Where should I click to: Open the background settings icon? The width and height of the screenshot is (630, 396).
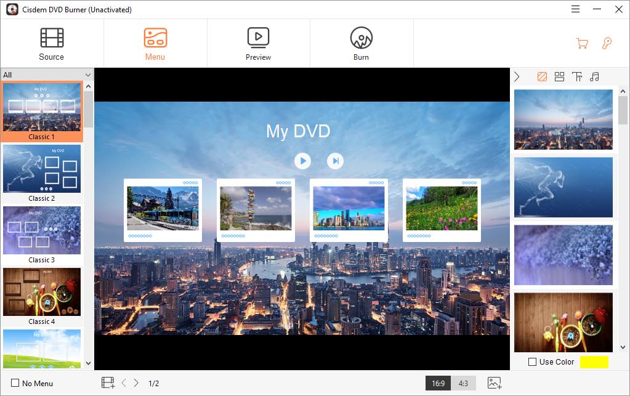tap(542, 76)
